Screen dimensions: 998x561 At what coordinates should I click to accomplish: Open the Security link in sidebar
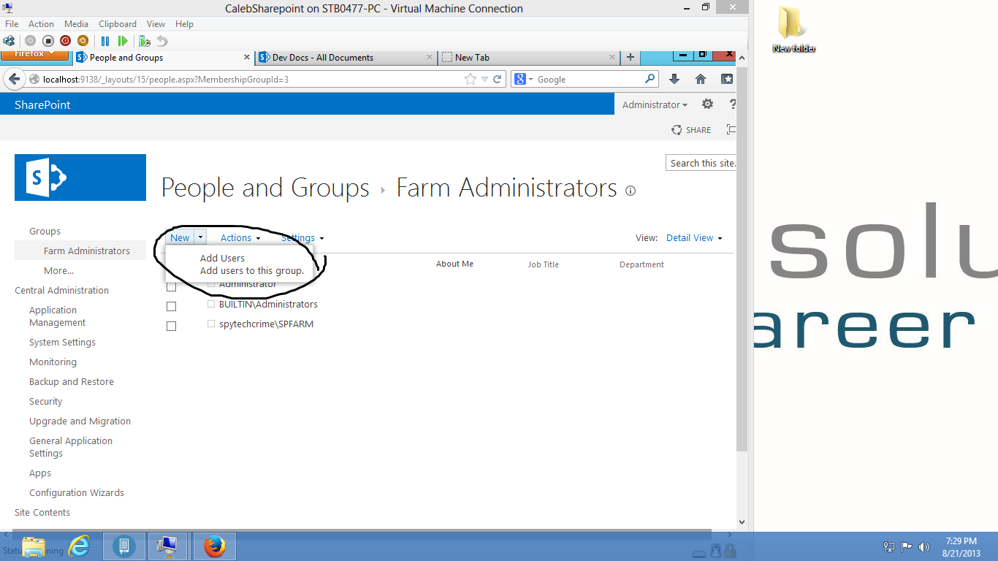pyautogui.click(x=45, y=401)
